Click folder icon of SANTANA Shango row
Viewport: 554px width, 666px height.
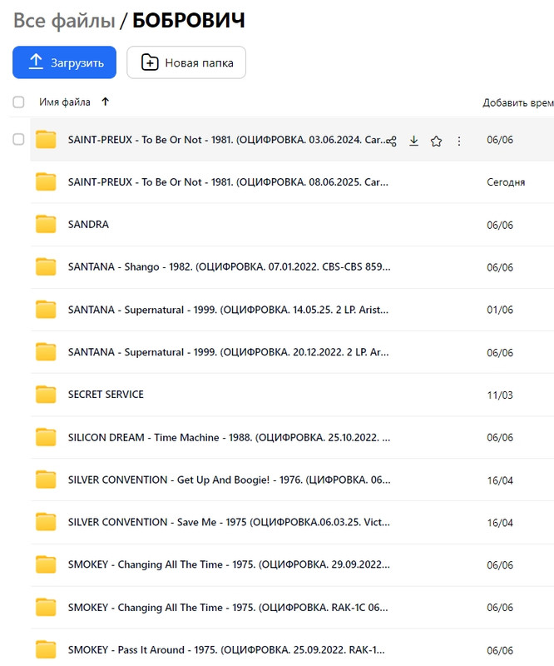pos(46,266)
